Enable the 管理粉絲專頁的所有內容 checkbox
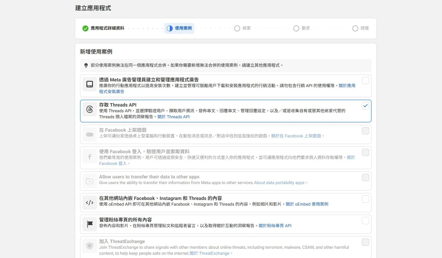442x258 pixels. [x=365, y=220]
